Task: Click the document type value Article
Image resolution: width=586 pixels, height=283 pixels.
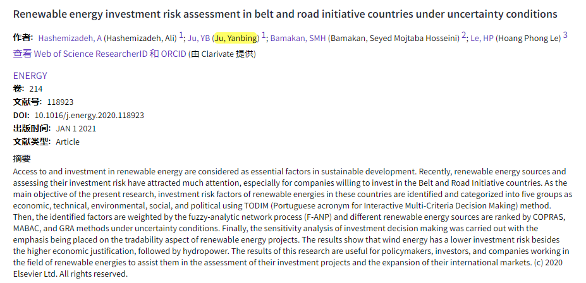Action: click(x=68, y=141)
